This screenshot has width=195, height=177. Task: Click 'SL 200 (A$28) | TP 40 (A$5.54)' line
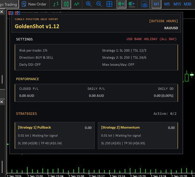[x=40, y=143]
